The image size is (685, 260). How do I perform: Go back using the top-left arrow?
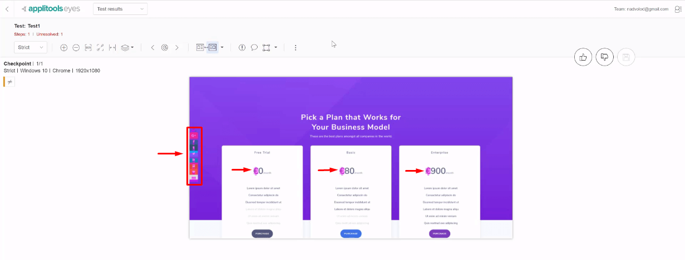click(x=7, y=9)
